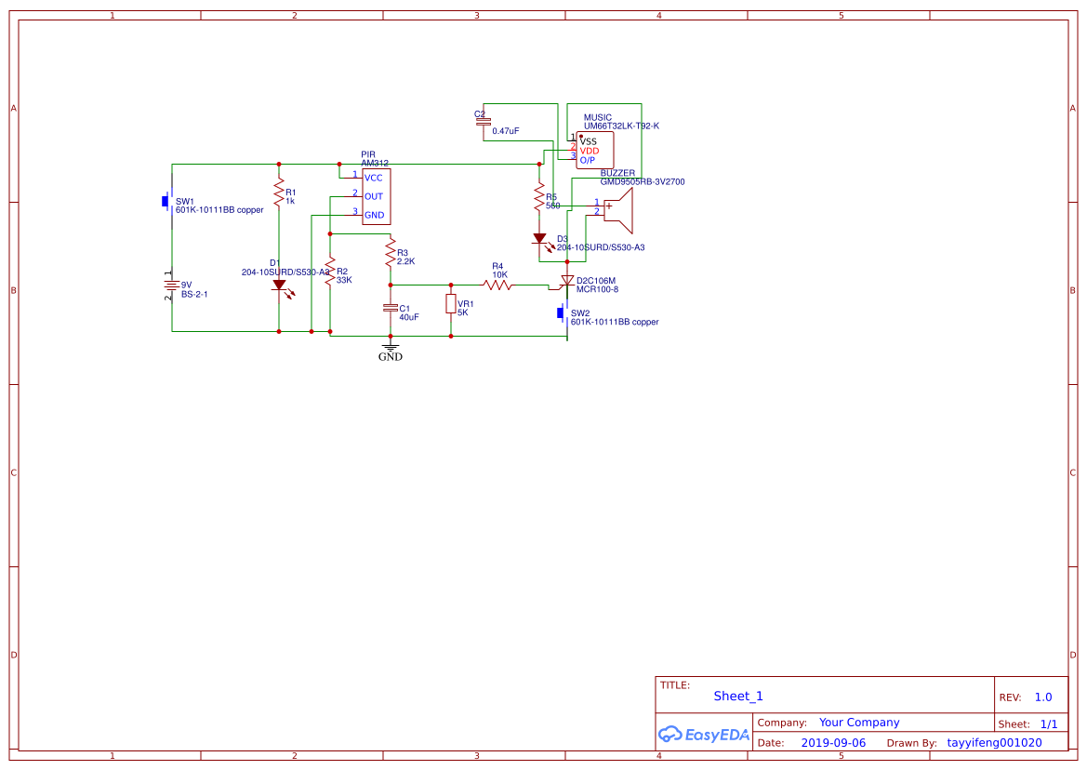
Task: Select the SW1 601K-10111BB switch symbol
Action: point(166,201)
